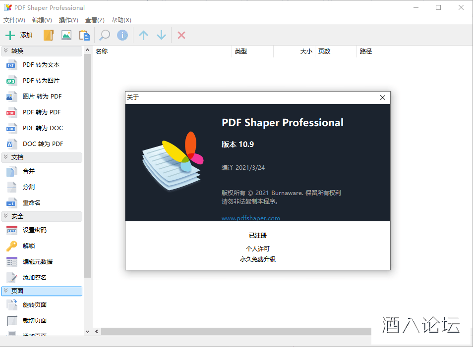Click the magnifier search toolbar icon
Viewport: 473px width, 347px height.
(105, 35)
